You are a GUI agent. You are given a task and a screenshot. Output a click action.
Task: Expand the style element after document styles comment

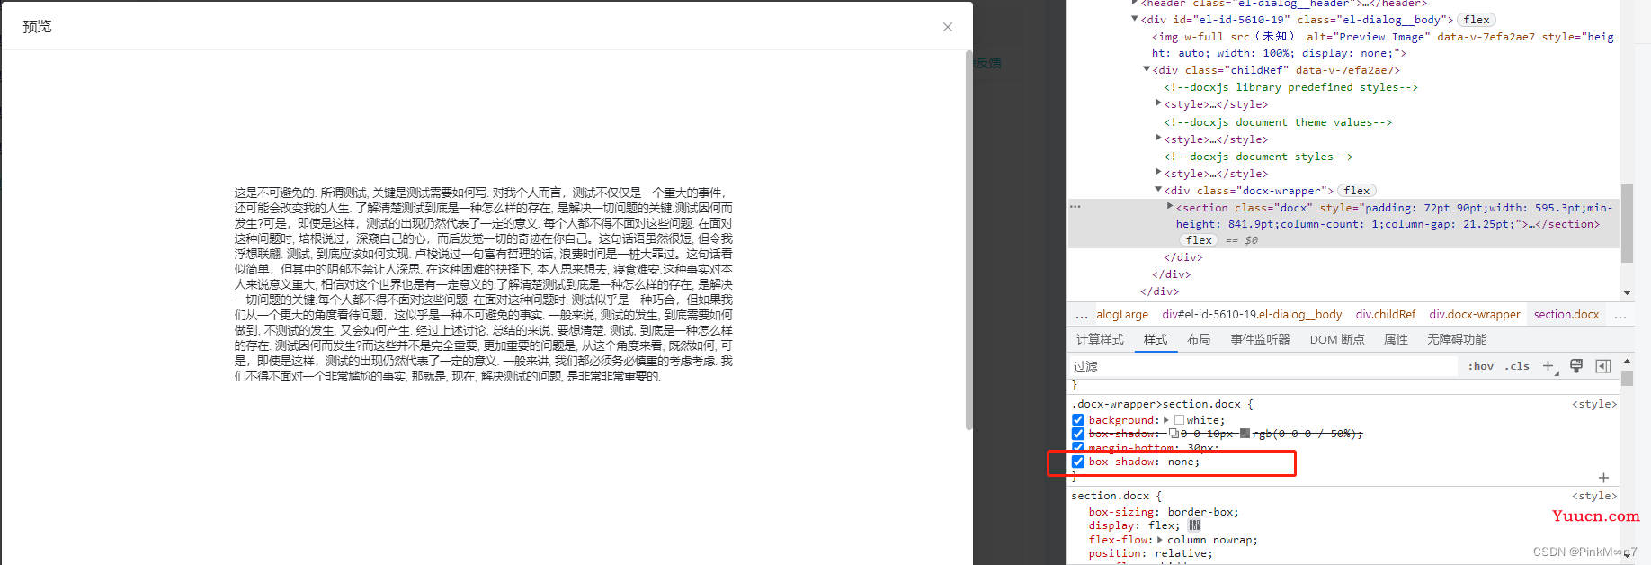[1158, 173]
